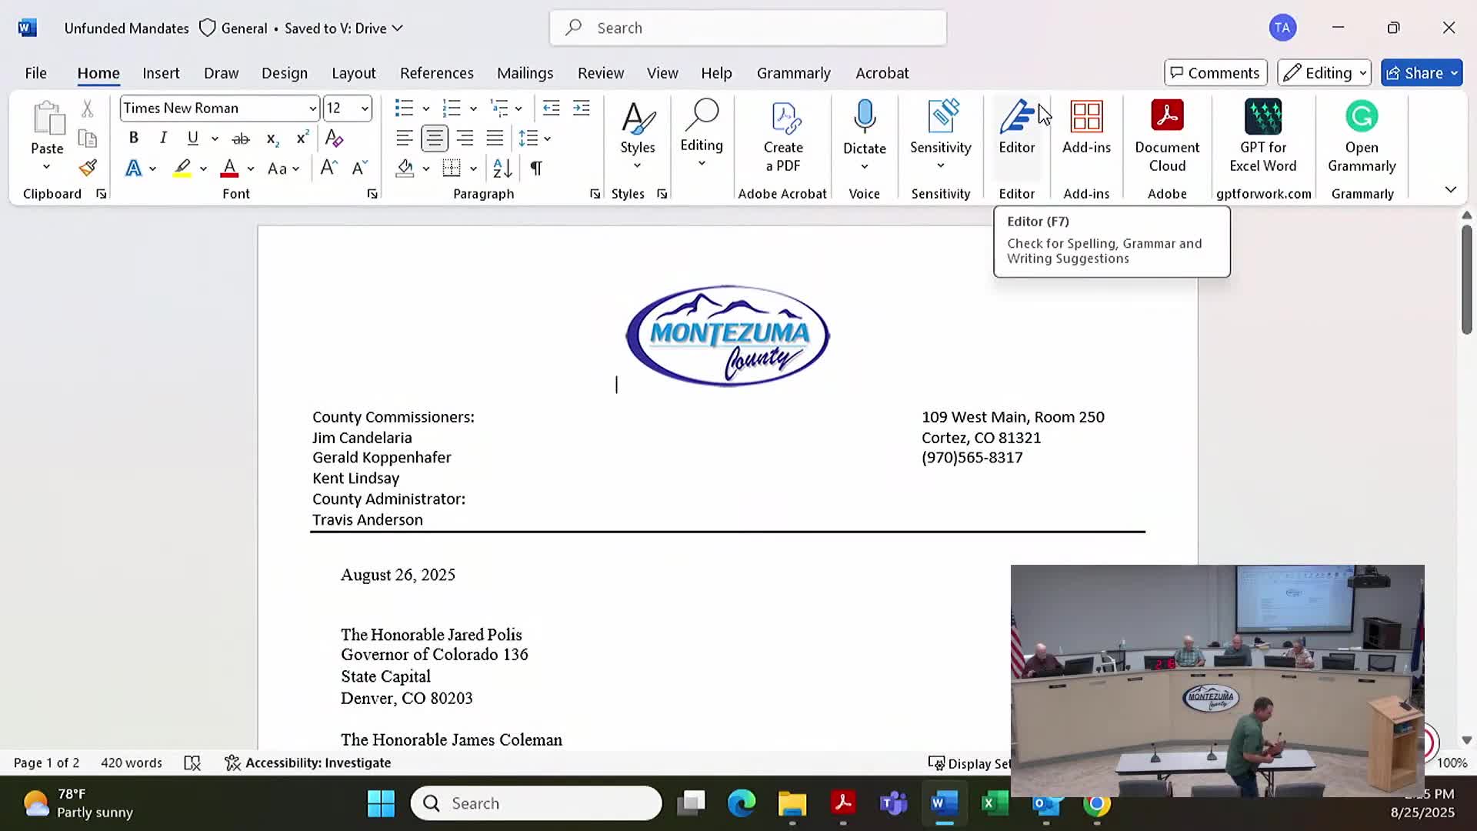The height and width of the screenshot is (831, 1477).
Task: Expand the font size dropdown
Action: coord(365,108)
